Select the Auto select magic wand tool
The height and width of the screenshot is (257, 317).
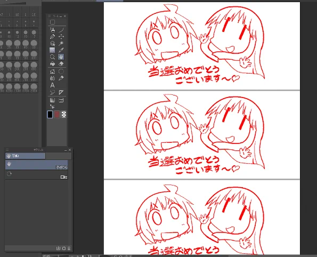61,44
